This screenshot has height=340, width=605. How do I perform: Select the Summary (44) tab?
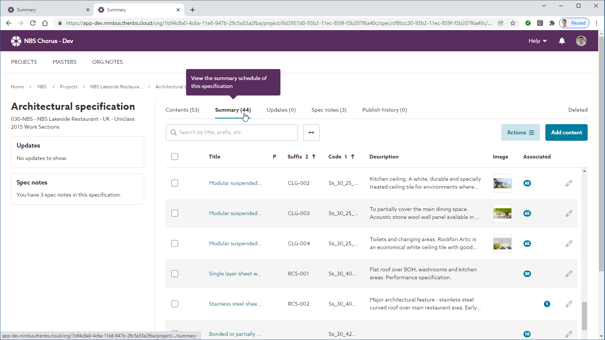[233, 110]
